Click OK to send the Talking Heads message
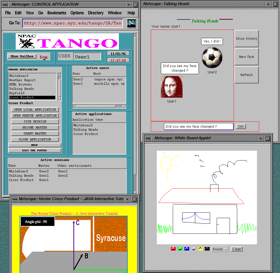Screen dimensions: 280x273 coord(241,127)
